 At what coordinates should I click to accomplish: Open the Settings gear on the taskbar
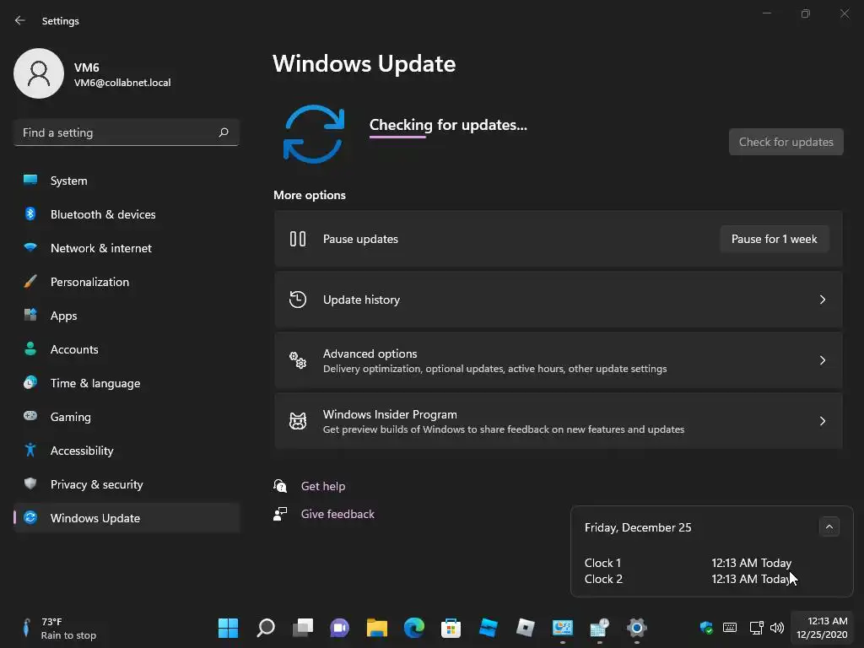(636, 628)
